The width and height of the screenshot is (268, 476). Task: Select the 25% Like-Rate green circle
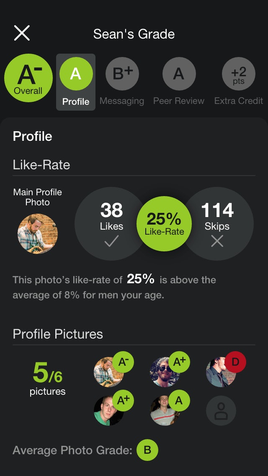tap(164, 223)
